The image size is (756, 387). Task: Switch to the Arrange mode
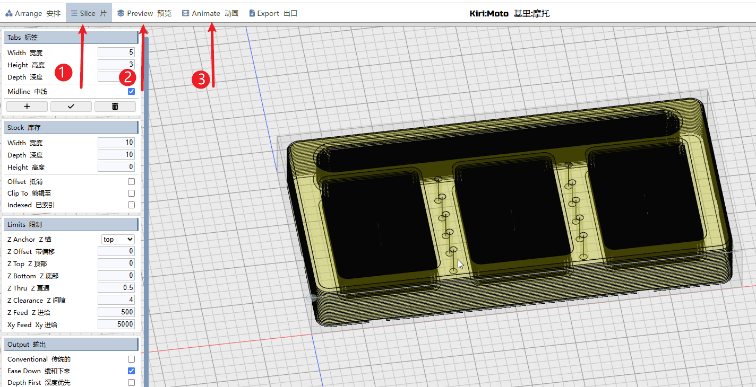click(33, 13)
